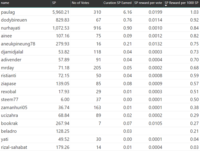Click the SP value 57.89
Viewport: 200px width, 151px height.
point(64,60)
